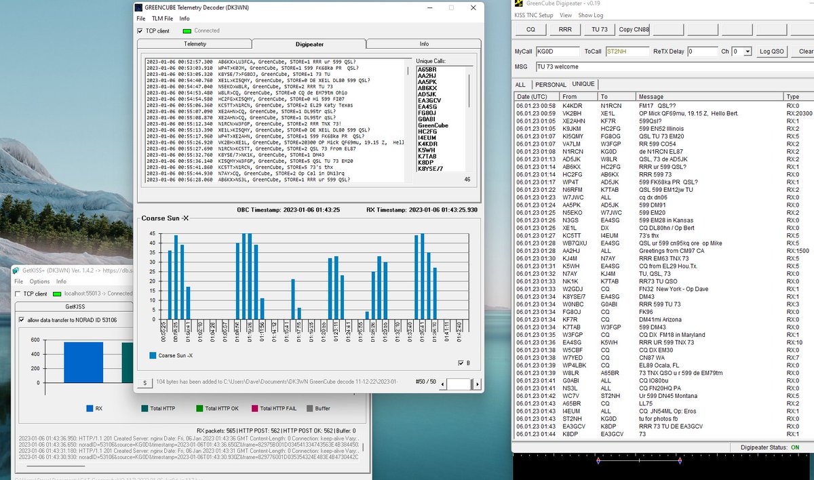Click the TU 73 macro button

pyautogui.click(x=600, y=30)
